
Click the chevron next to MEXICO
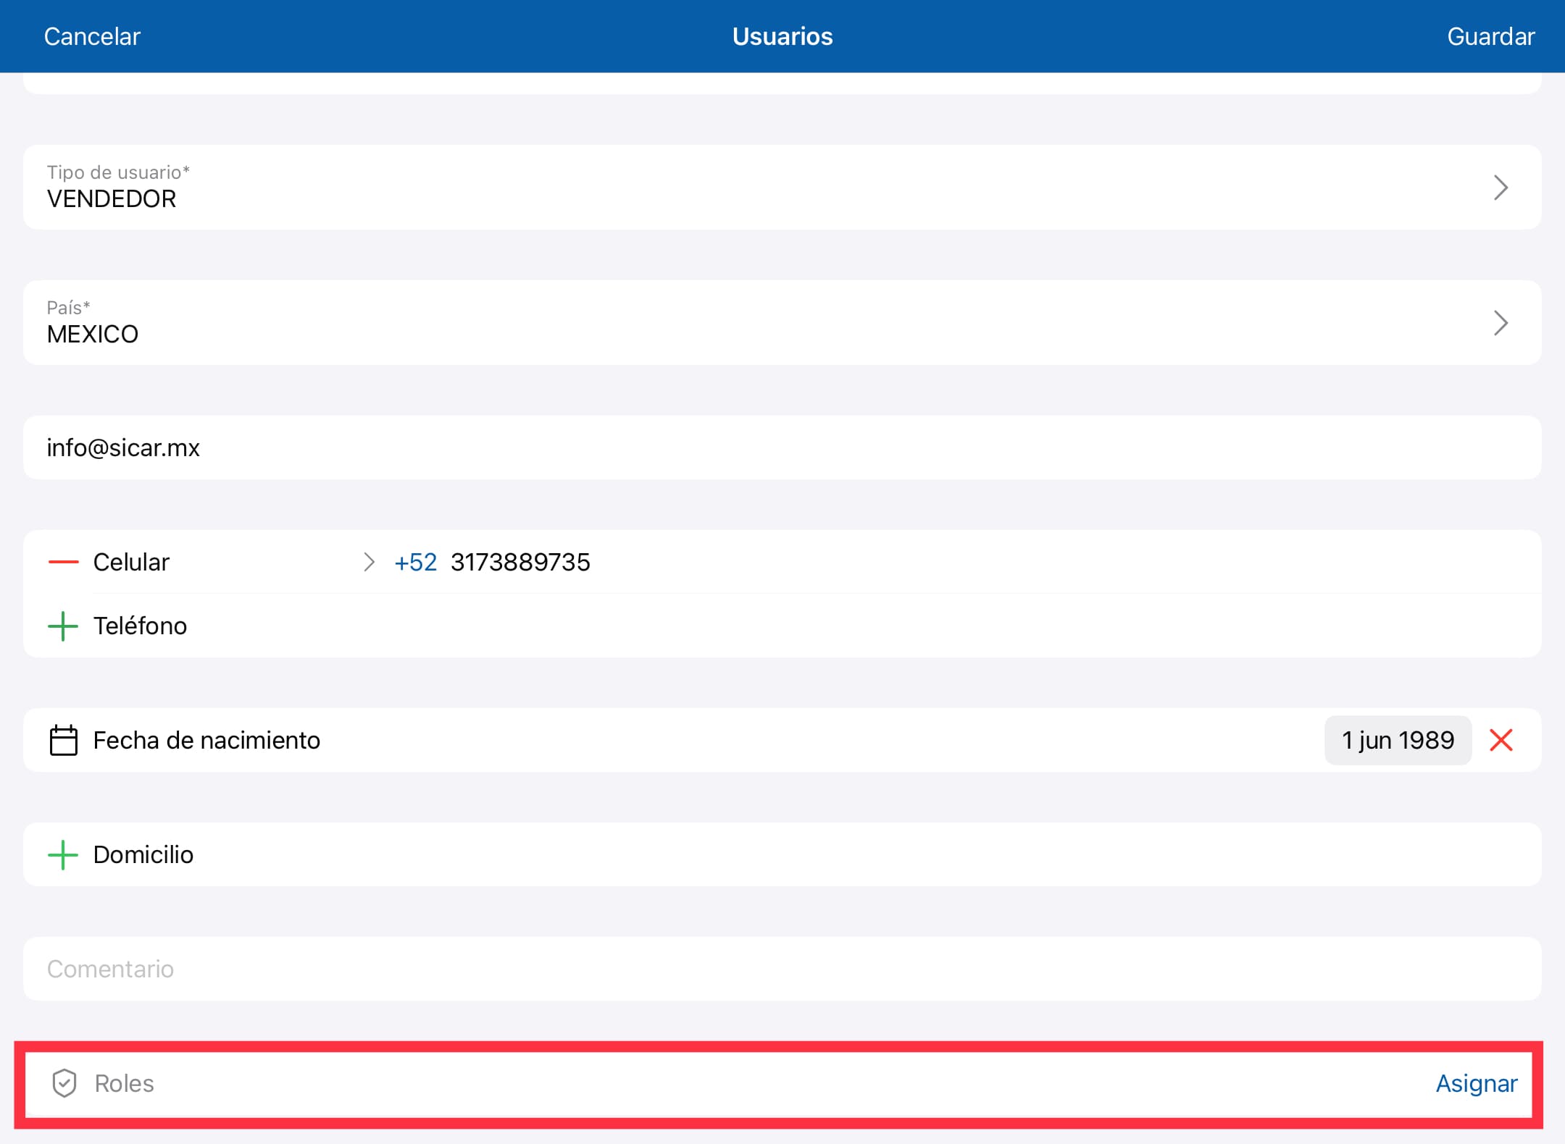[x=1501, y=323]
